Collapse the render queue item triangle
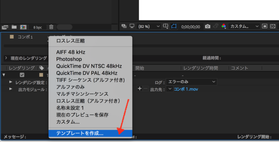 coord(4,75)
